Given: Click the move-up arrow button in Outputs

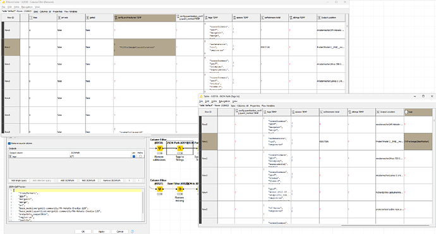Looking at the screenshot, I should coord(130,181).
